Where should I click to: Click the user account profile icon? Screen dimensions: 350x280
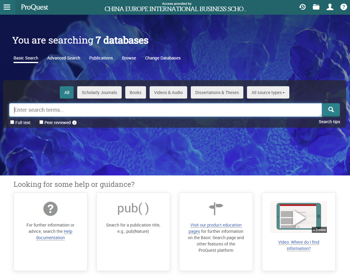coord(330,7)
